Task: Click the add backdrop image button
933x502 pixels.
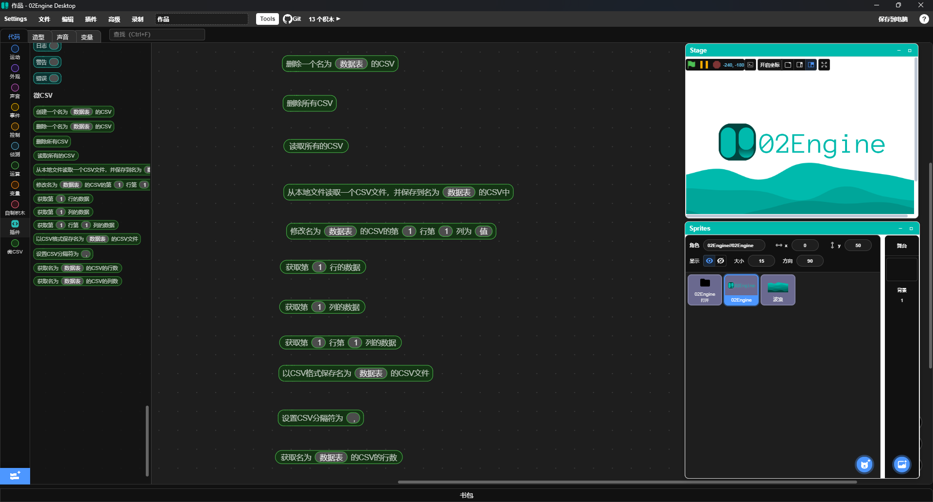Action: tap(902, 465)
